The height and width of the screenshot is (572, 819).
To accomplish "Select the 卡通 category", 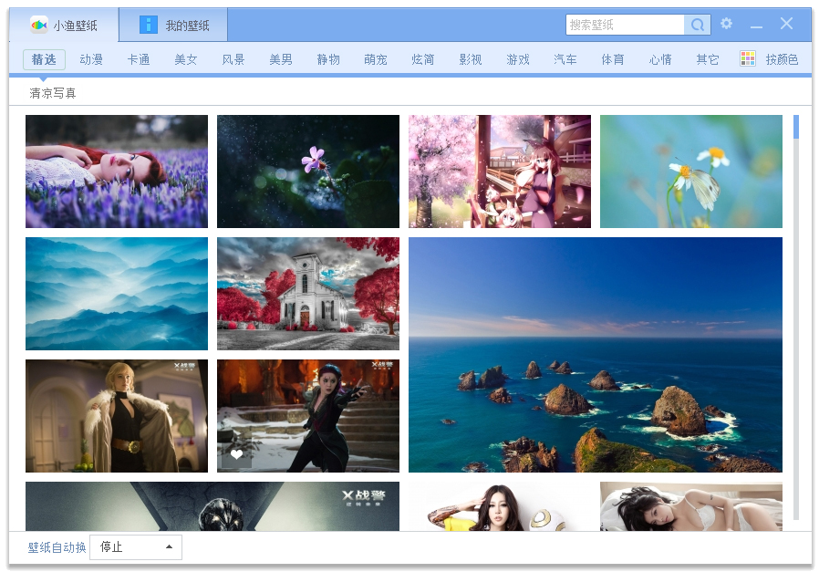I will click(139, 59).
